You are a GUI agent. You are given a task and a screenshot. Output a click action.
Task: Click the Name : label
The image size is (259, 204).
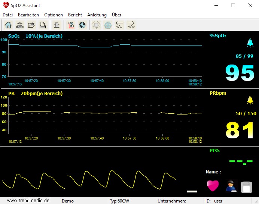click(213, 172)
